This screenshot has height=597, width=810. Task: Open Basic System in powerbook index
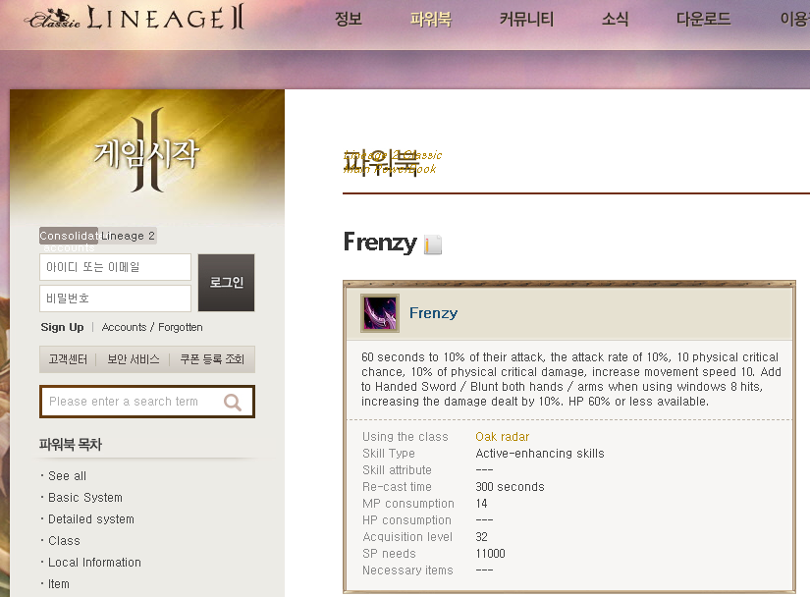click(85, 498)
